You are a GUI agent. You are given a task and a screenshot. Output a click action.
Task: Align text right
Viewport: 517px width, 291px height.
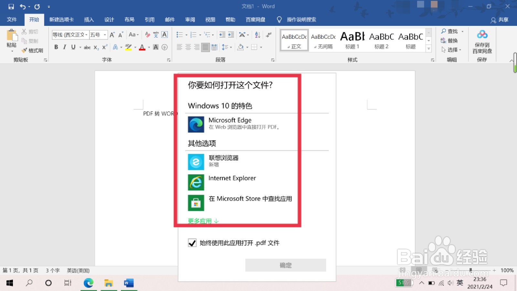(196, 47)
